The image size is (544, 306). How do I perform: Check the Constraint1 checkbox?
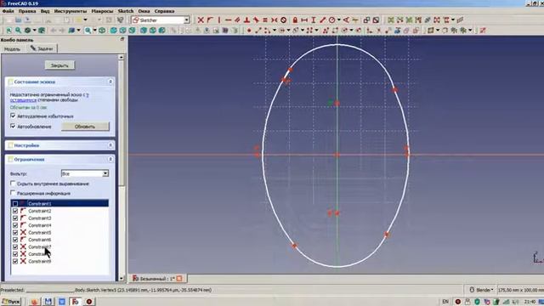tap(15, 204)
